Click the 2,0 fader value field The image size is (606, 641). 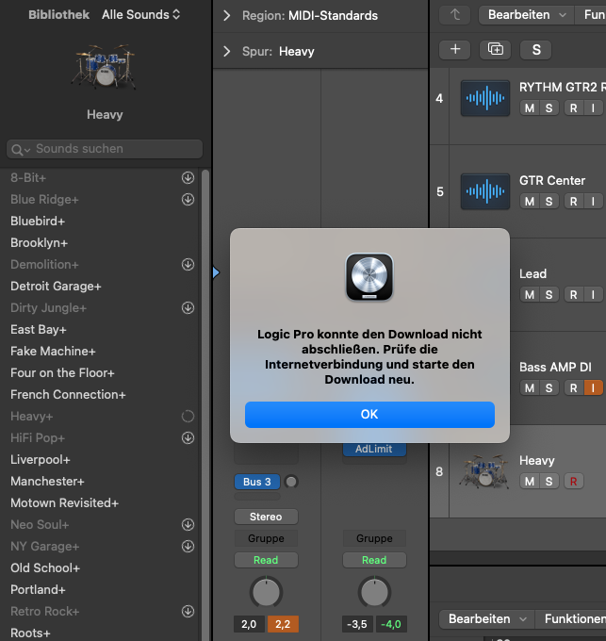[249, 624]
